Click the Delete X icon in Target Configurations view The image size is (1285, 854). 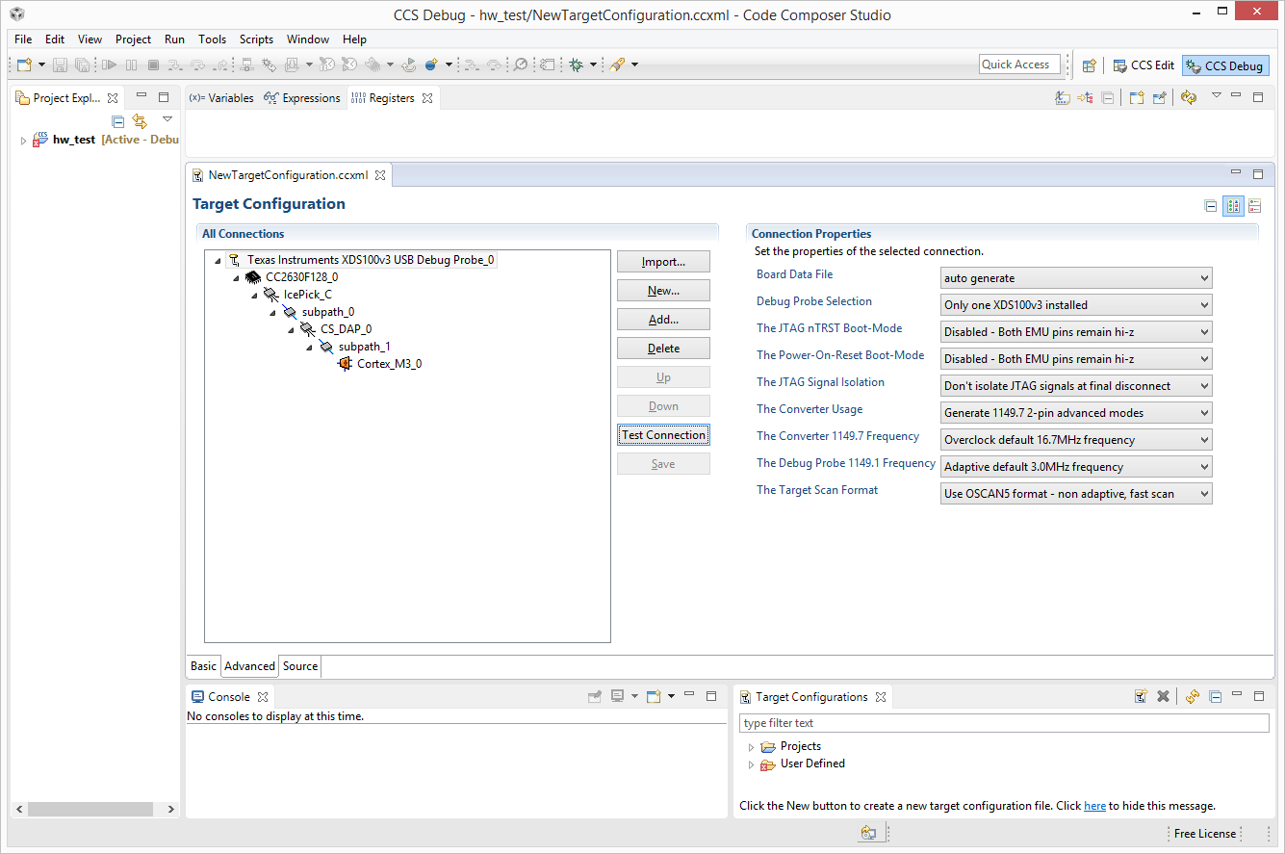(x=1163, y=696)
